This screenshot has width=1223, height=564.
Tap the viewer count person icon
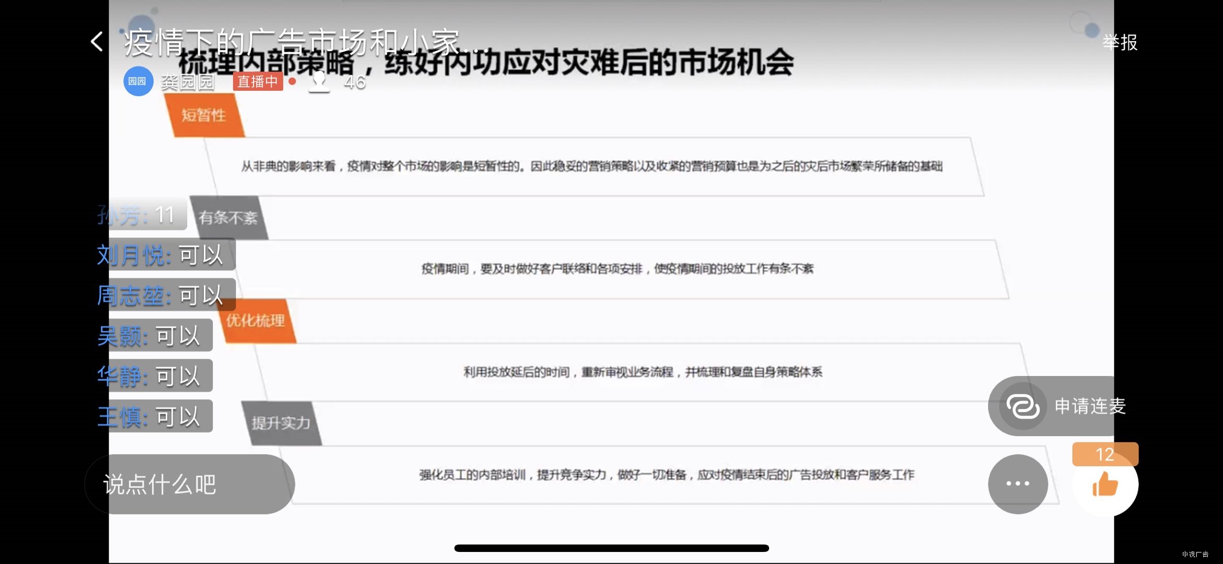[x=319, y=81]
